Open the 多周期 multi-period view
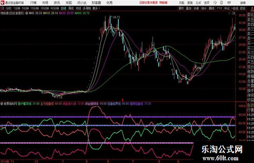The image size is (254, 163). (87, 8)
